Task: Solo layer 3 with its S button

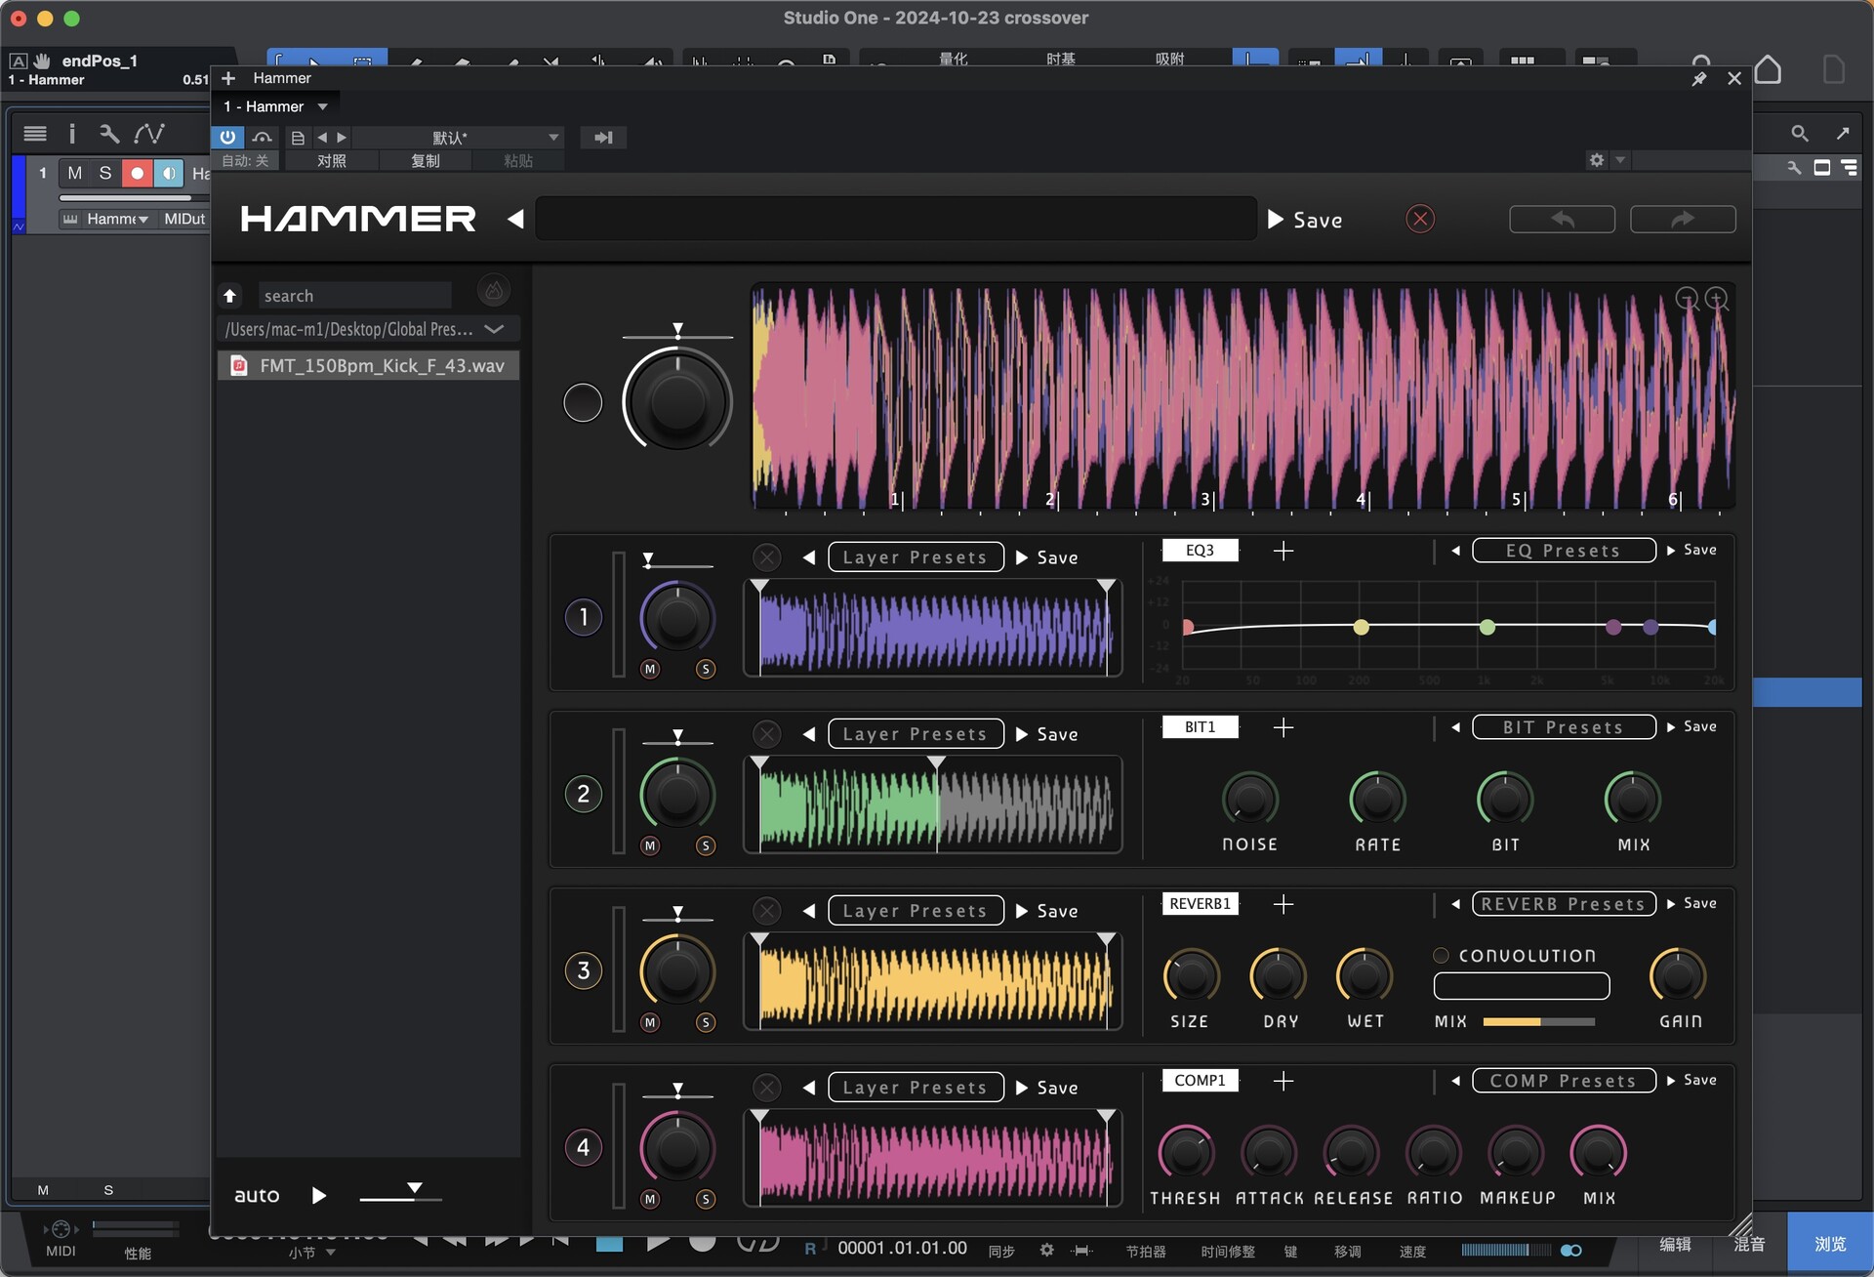Action: [x=706, y=1022]
